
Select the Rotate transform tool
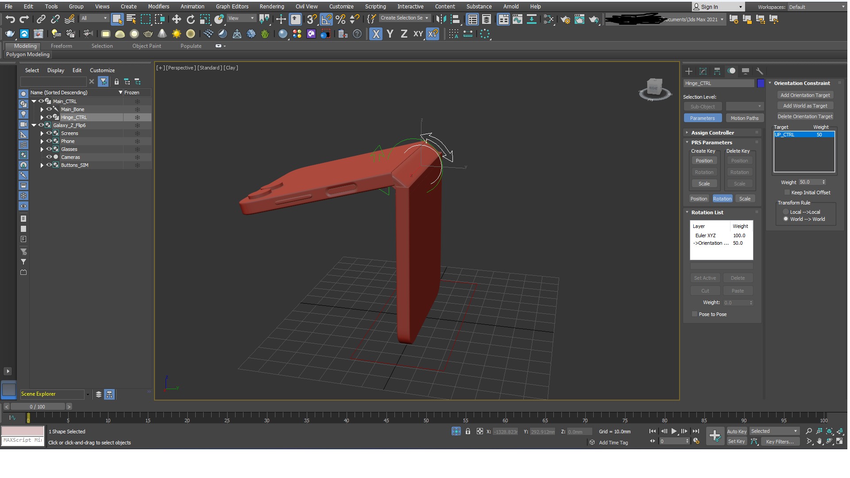pos(190,19)
